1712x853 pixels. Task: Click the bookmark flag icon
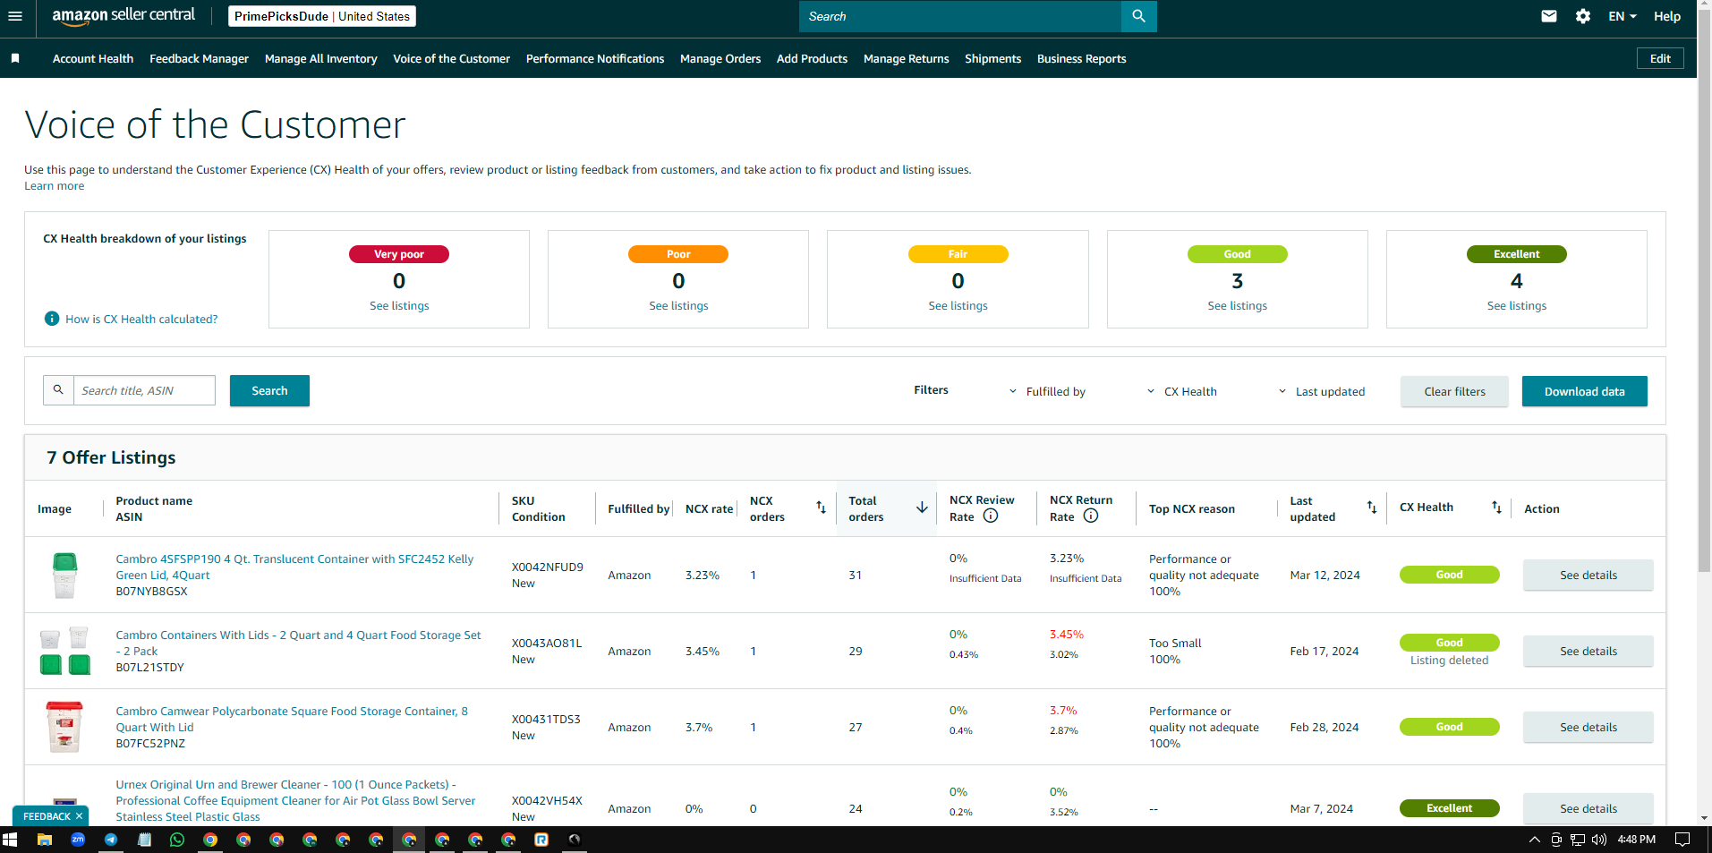tap(15, 58)
